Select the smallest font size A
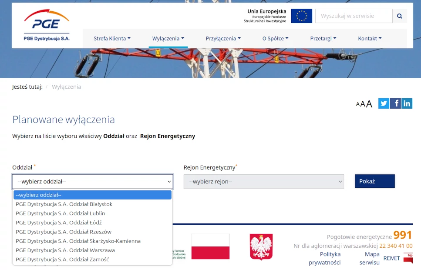 pos(357,104)
